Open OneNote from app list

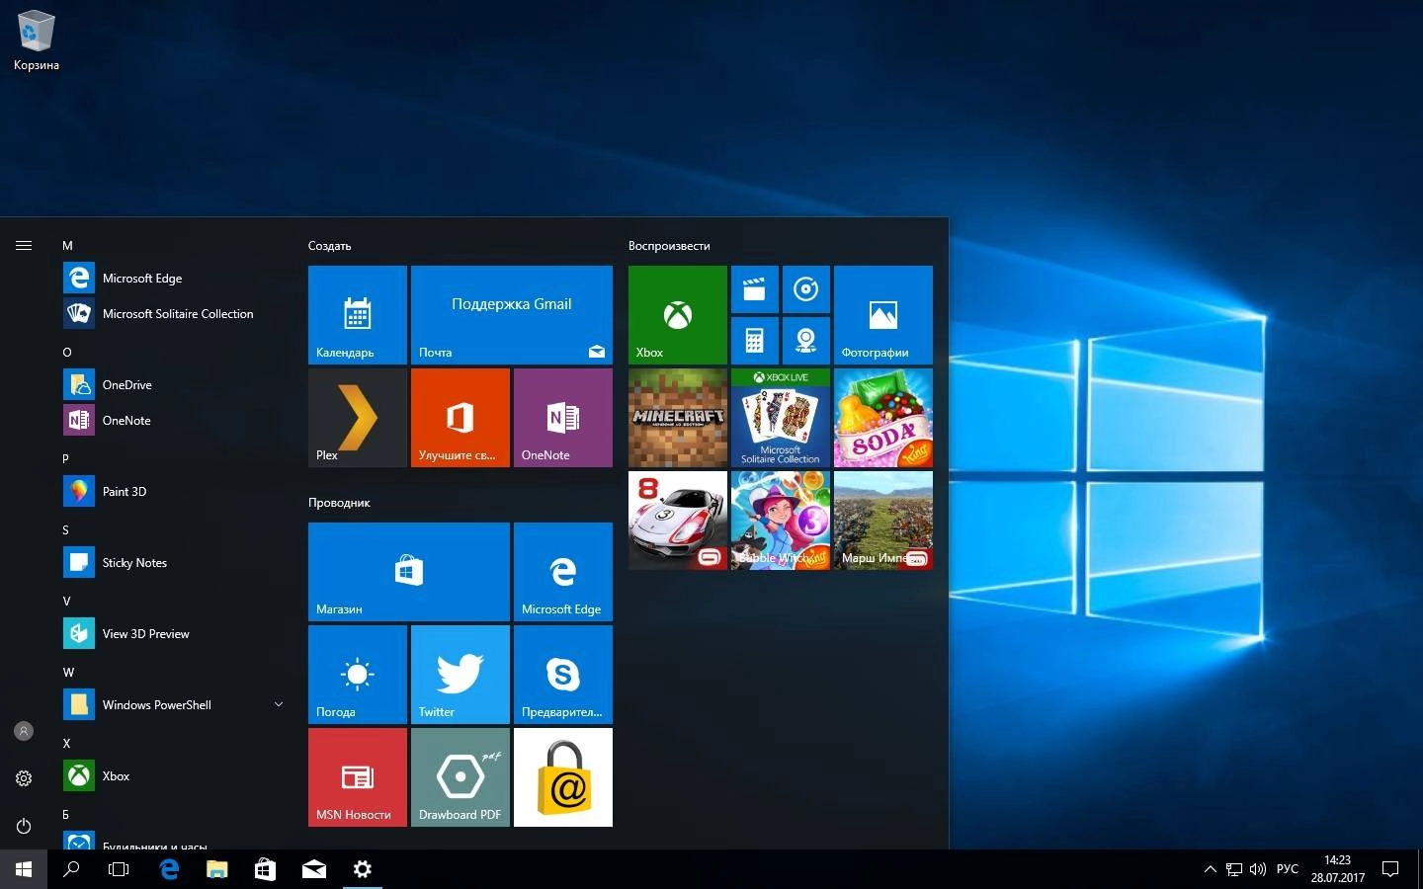(x=176, y=421)
